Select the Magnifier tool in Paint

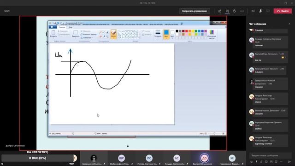tap(107, 36)
